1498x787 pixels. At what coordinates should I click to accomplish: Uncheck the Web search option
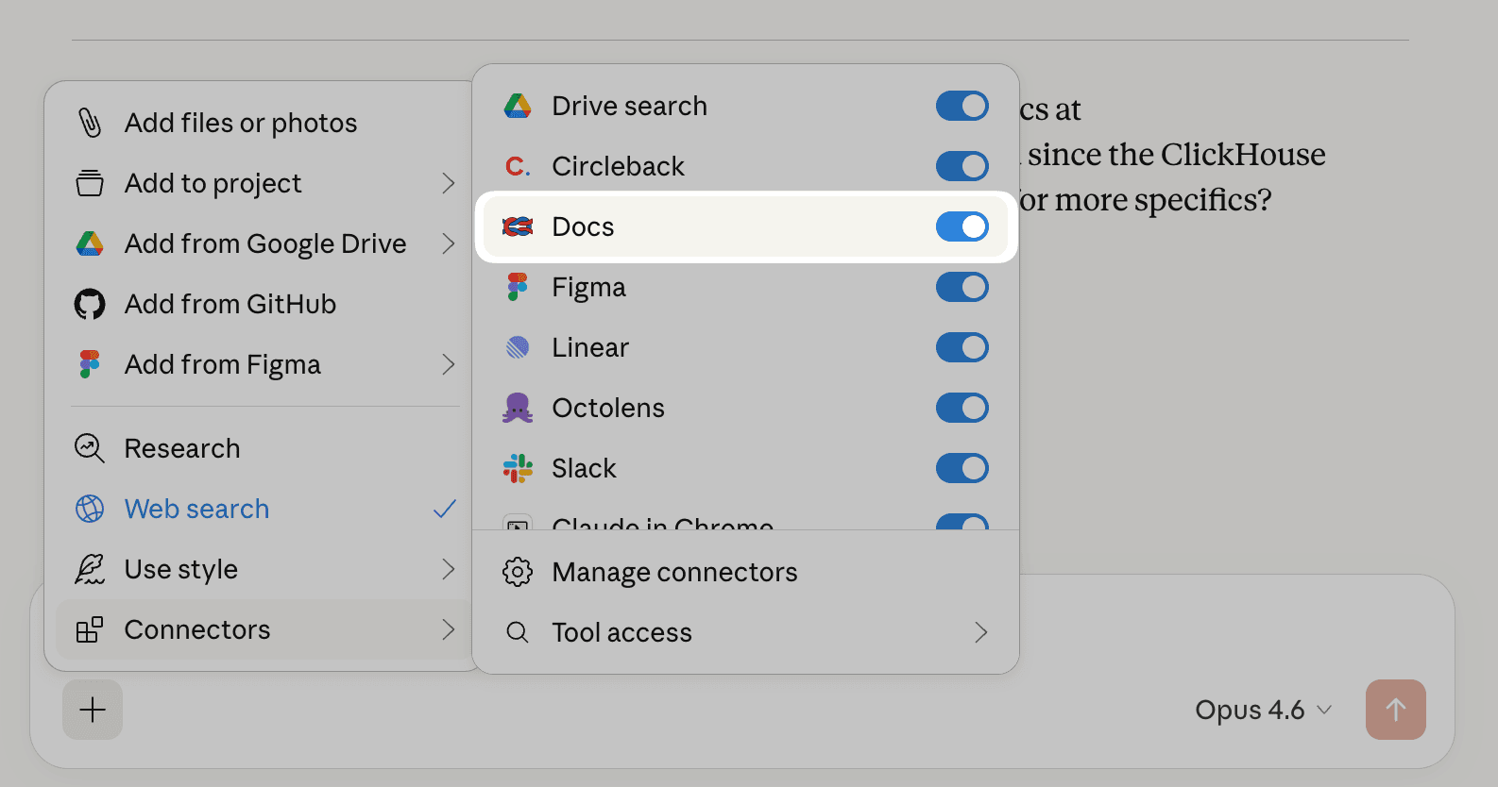click(x=196, y=509)
